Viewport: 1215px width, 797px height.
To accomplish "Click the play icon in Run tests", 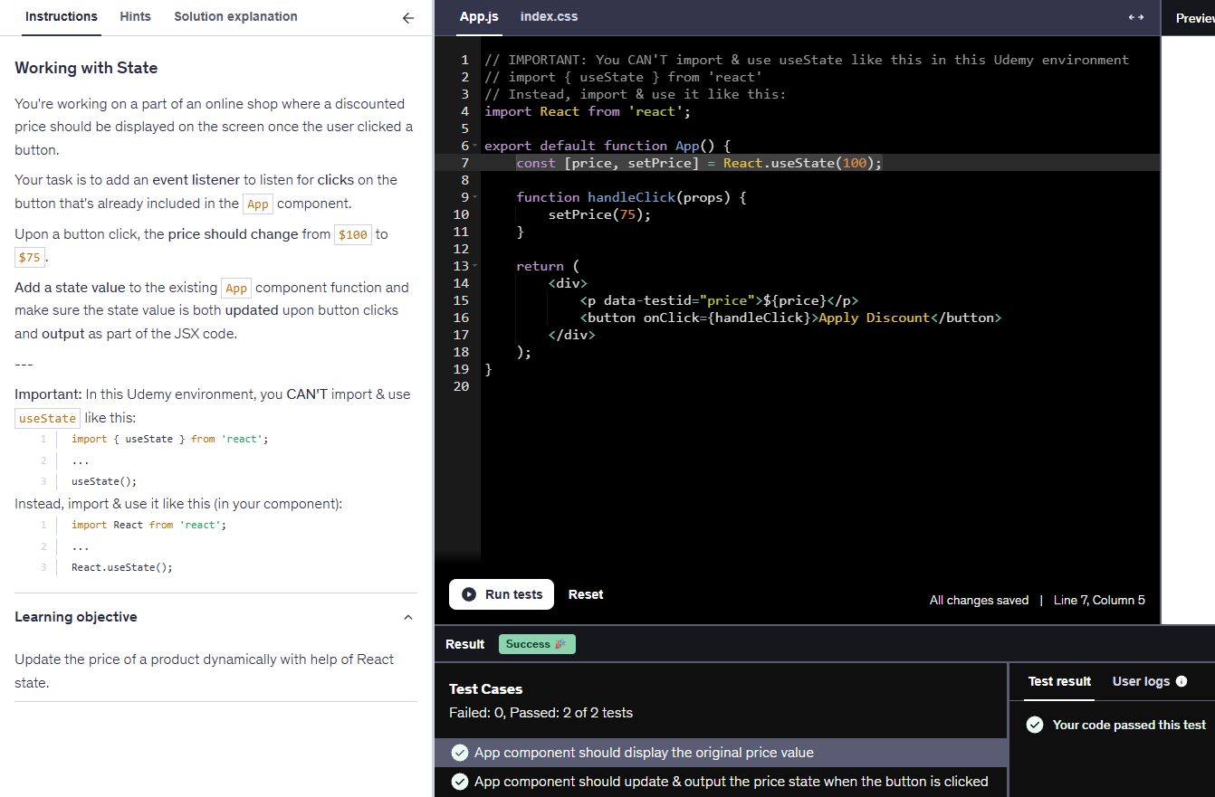I will tap(469, 594).
